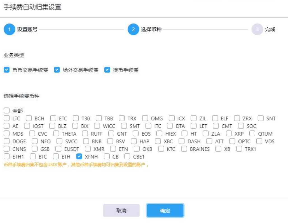Screen dimensions: 288x223
Task: Check the DASH currency checkbox
Action: 182,141
